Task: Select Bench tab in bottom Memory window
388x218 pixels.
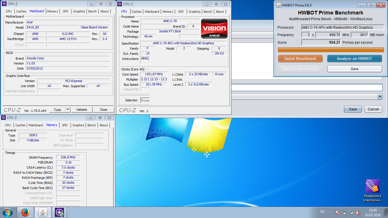Action: click(x=92, y=125)
